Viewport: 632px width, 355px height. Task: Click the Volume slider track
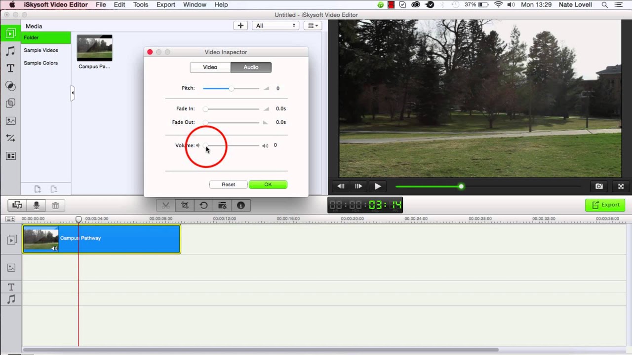[x=231, y=145]
